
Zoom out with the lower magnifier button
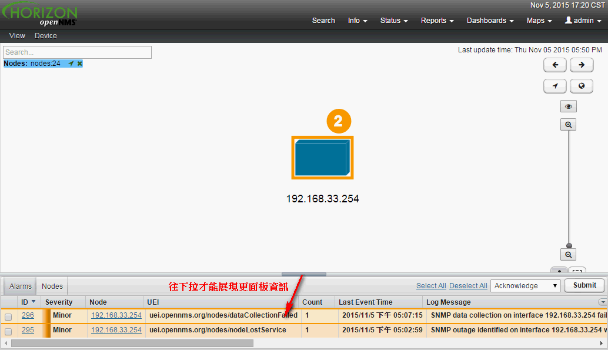[x=569, y=255]
